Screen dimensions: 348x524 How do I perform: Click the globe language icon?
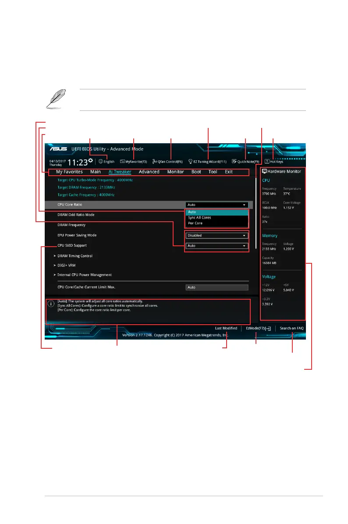point(101,161)
